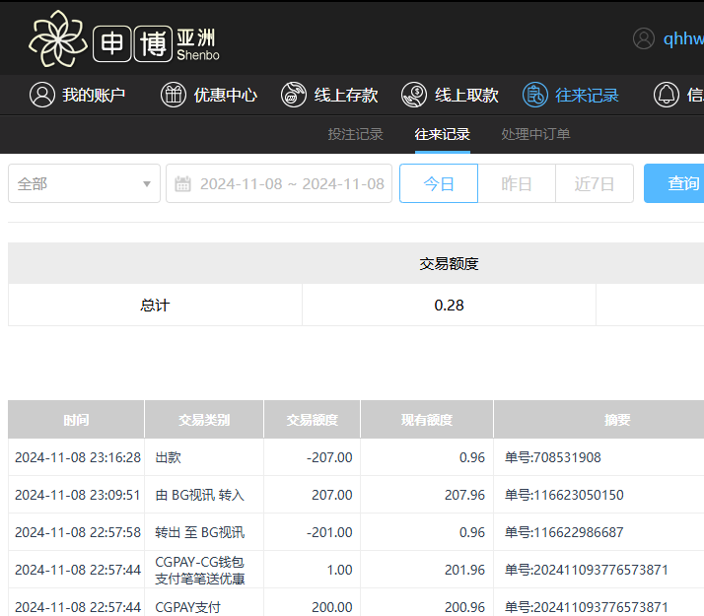Switch to the 处理中订单 tab
This screenshot has width=704, height=616.
tap(535, 134)
